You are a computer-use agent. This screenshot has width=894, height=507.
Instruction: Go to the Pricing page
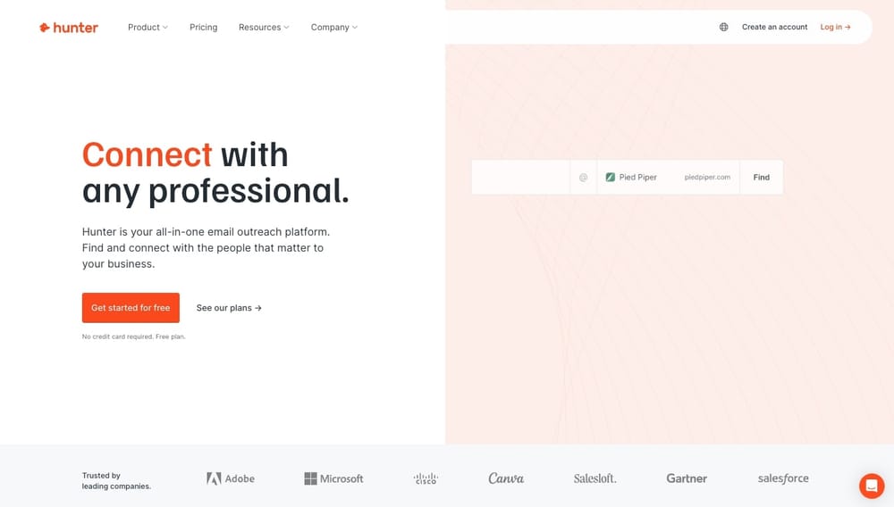(x=203, y=28)
